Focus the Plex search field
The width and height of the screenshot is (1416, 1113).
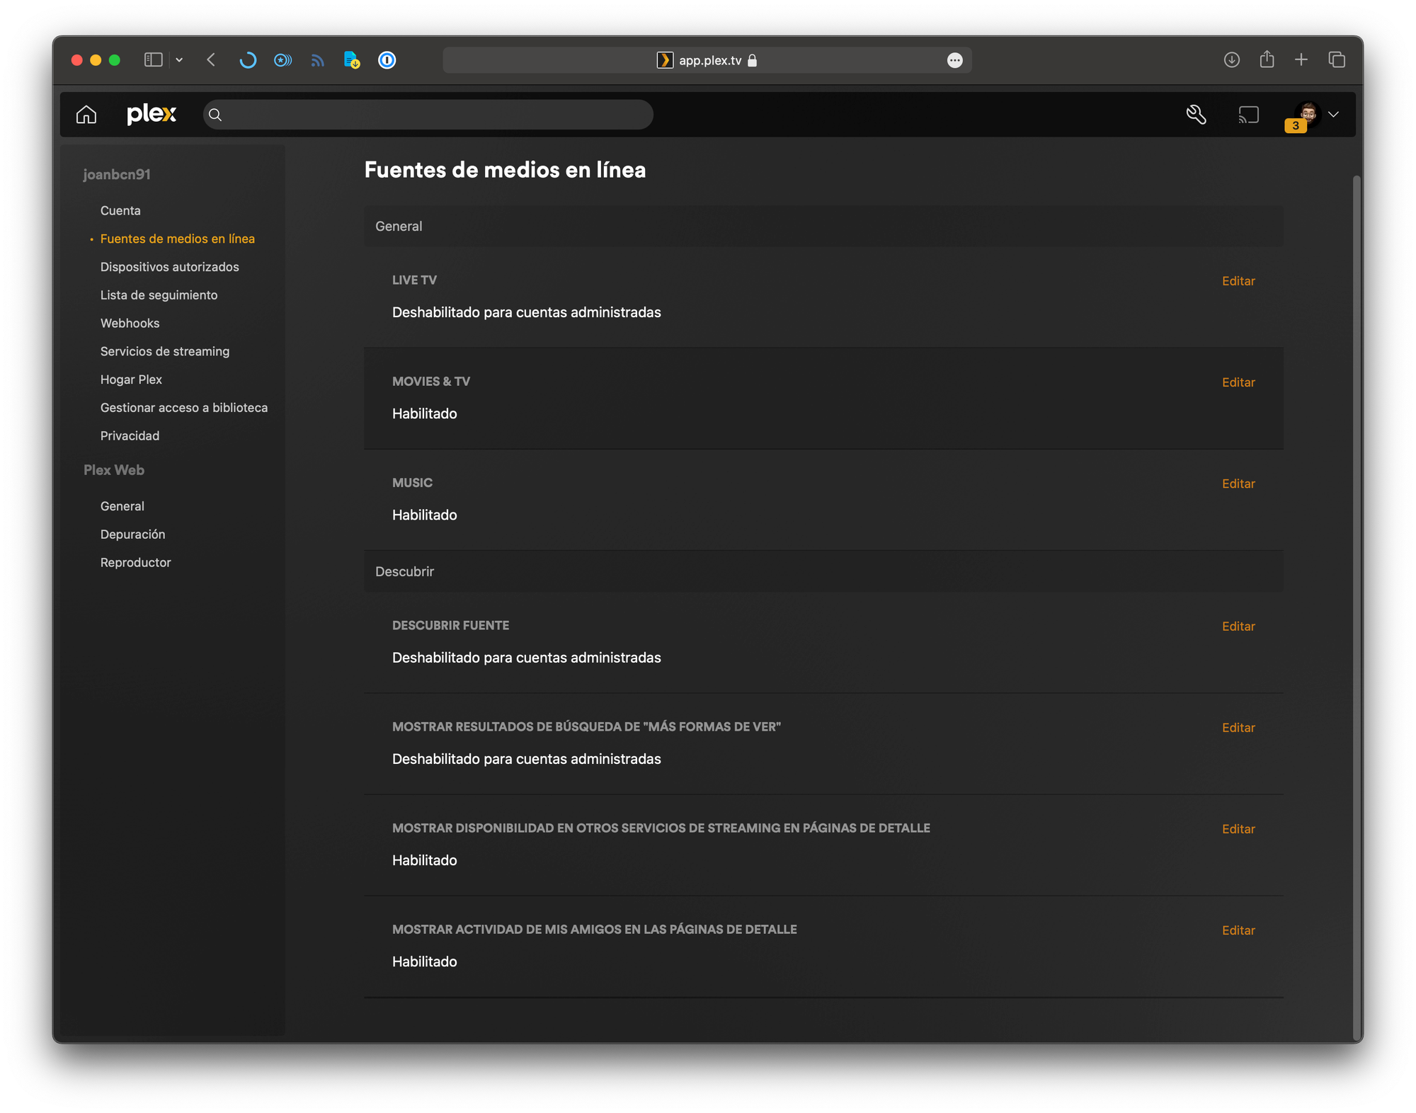tap(428, 115)
